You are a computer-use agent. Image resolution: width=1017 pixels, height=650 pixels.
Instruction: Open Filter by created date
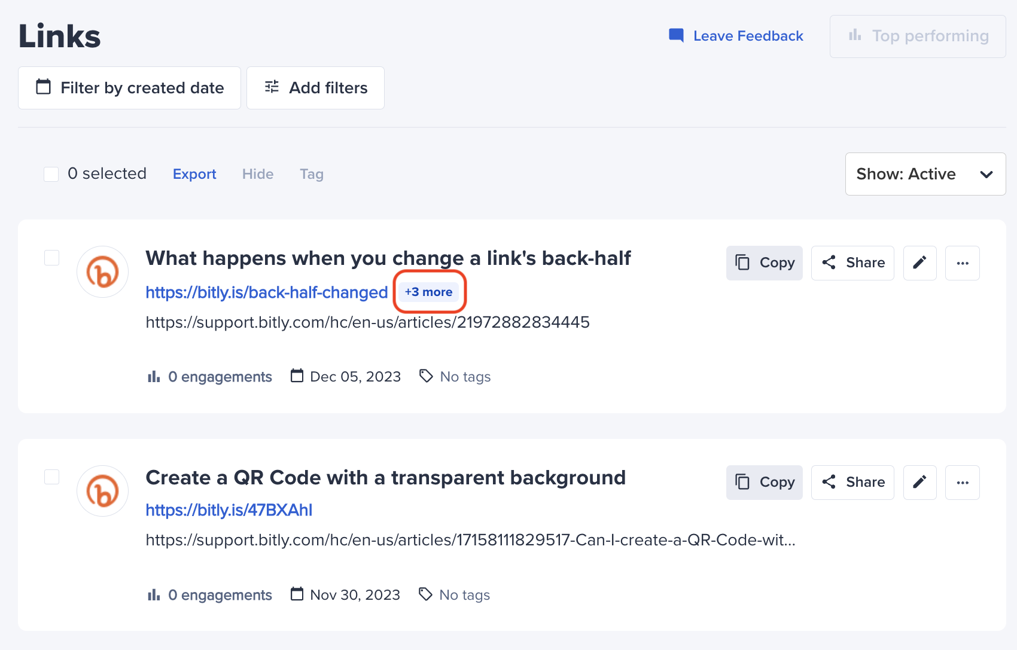129,88
